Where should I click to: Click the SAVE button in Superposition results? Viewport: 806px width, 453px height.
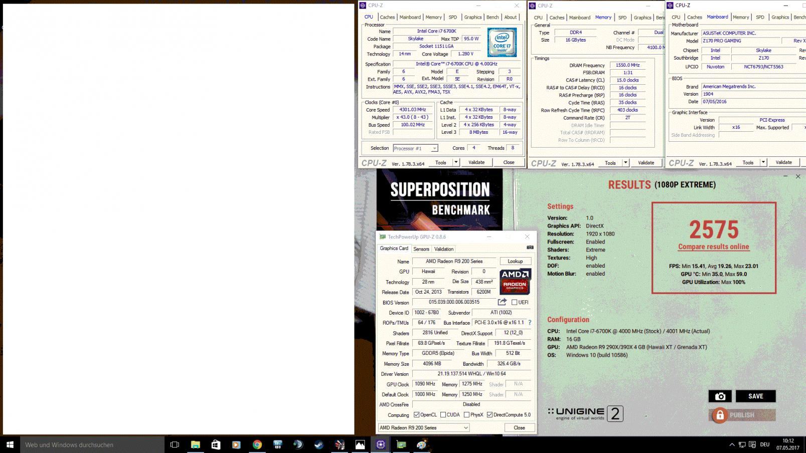click(x=756, y=396)
